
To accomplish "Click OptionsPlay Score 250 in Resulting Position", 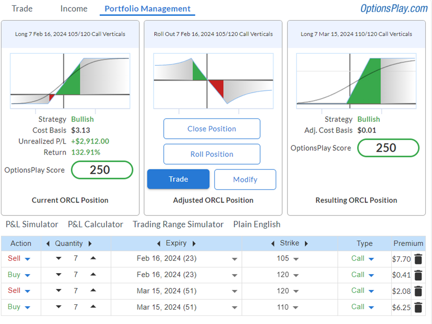I will 388,148.
